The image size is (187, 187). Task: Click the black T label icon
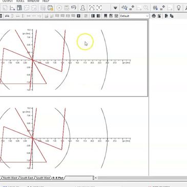(78, 16)
